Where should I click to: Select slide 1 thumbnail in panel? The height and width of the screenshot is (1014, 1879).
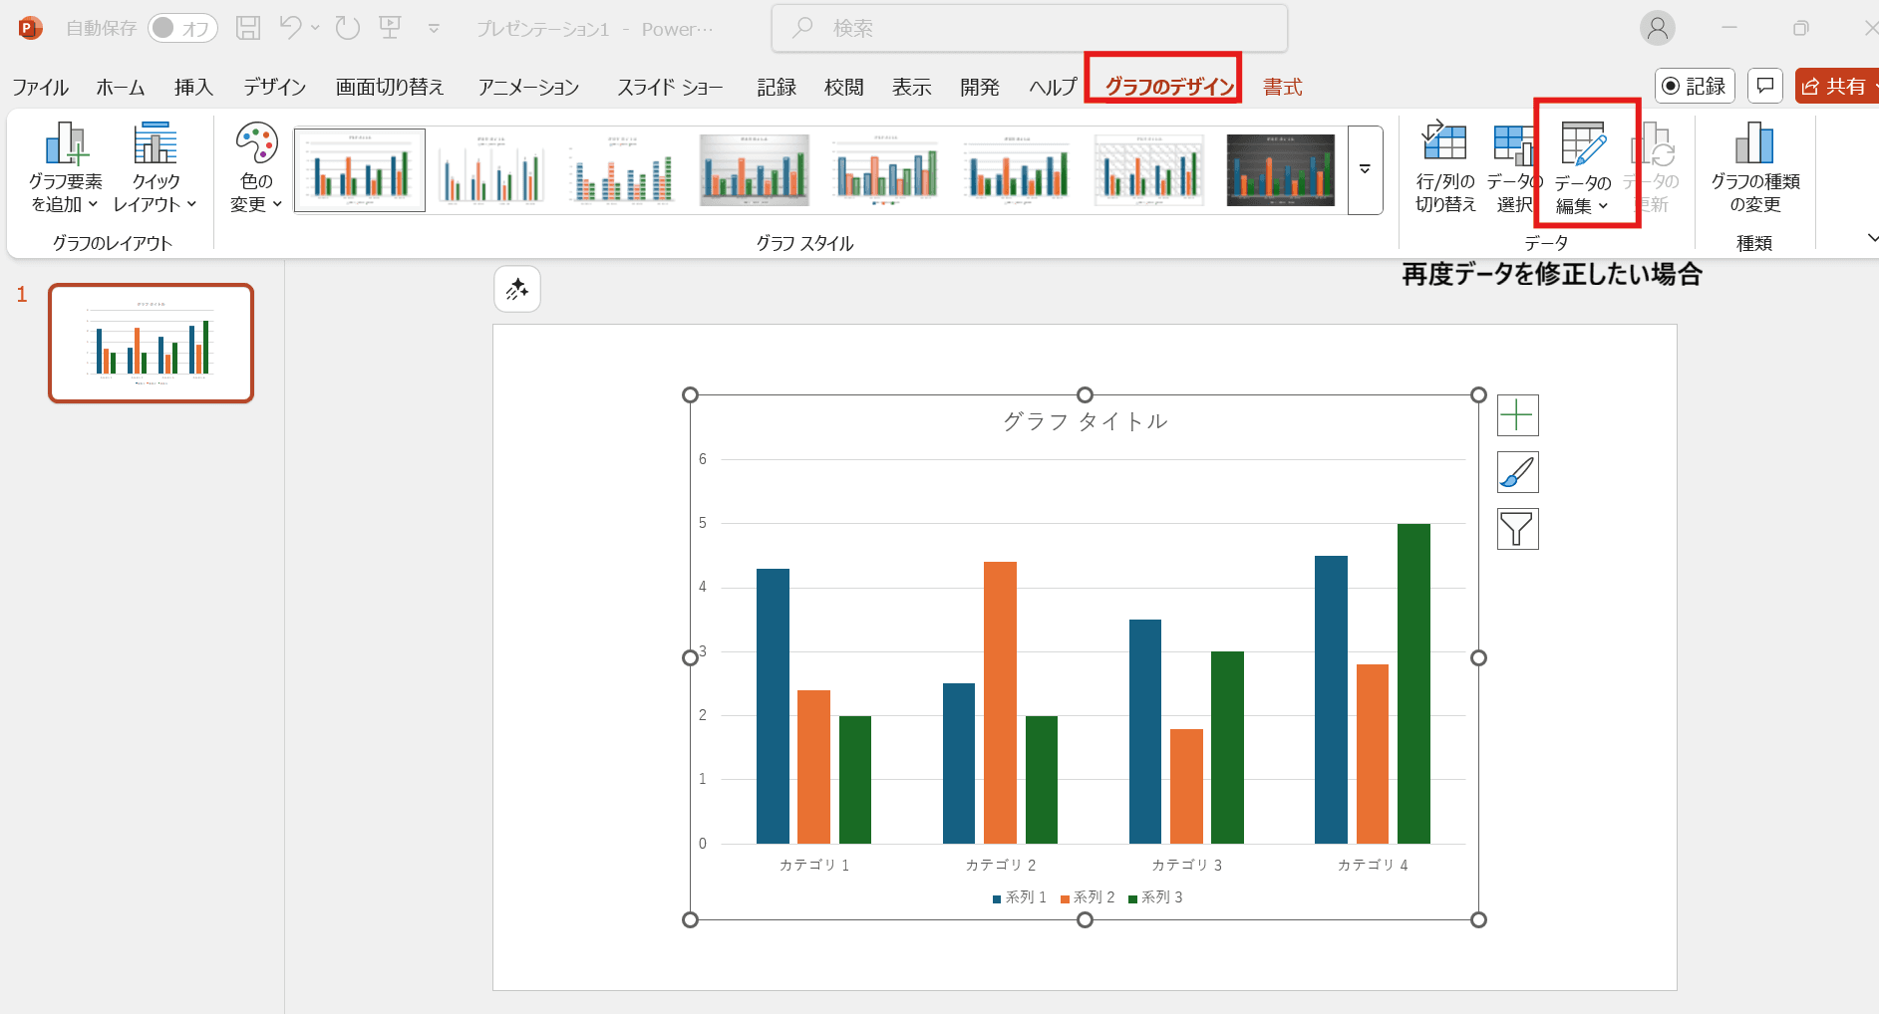click(152, 344)
